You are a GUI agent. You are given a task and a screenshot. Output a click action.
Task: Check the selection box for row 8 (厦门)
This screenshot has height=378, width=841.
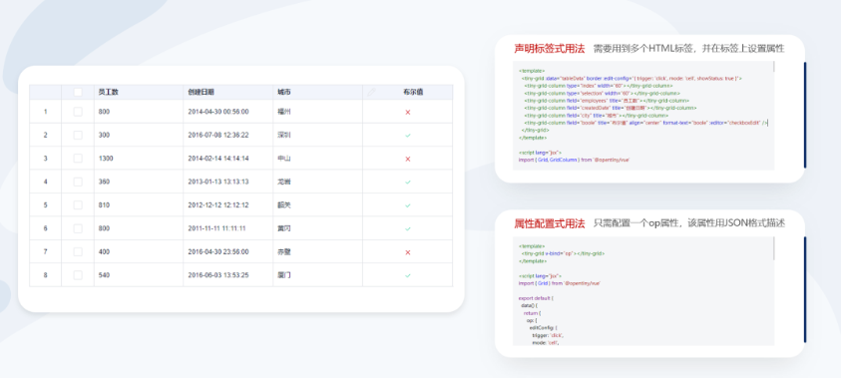click(x=78, y=275)
